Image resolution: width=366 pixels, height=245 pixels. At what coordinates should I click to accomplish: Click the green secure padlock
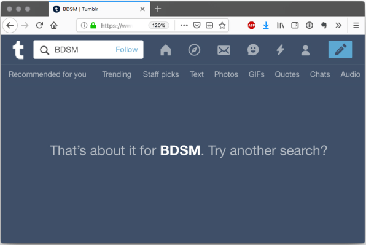(93, 25)
